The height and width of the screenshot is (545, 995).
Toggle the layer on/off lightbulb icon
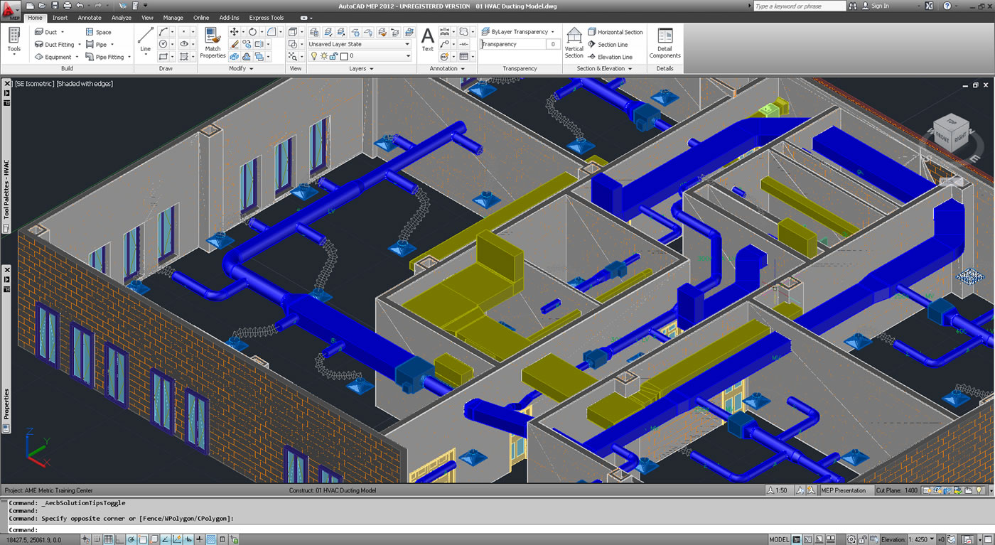tap(314, 55)
